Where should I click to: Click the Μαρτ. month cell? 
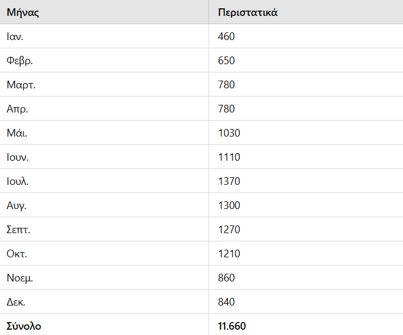coord(104,85)
